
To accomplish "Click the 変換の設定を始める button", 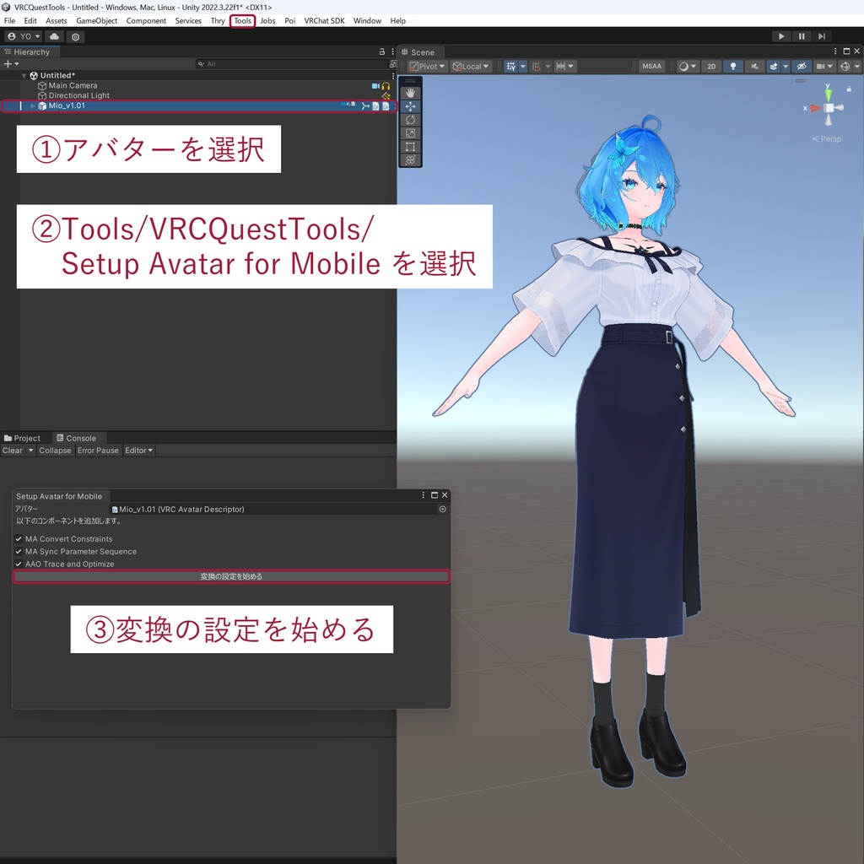I will coord(231,576).
